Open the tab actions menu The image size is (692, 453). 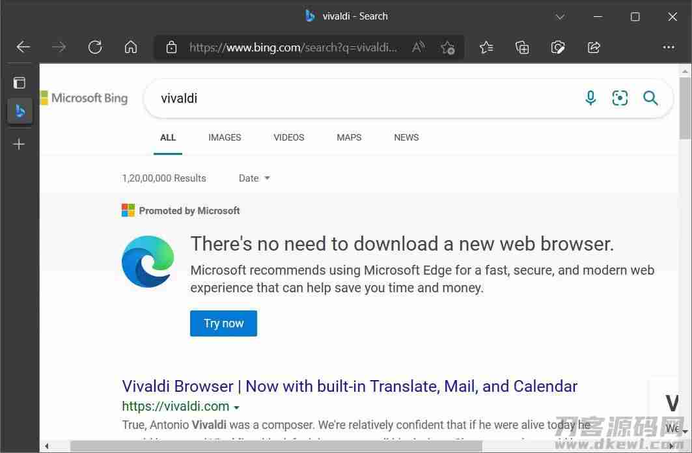(20, 83)
